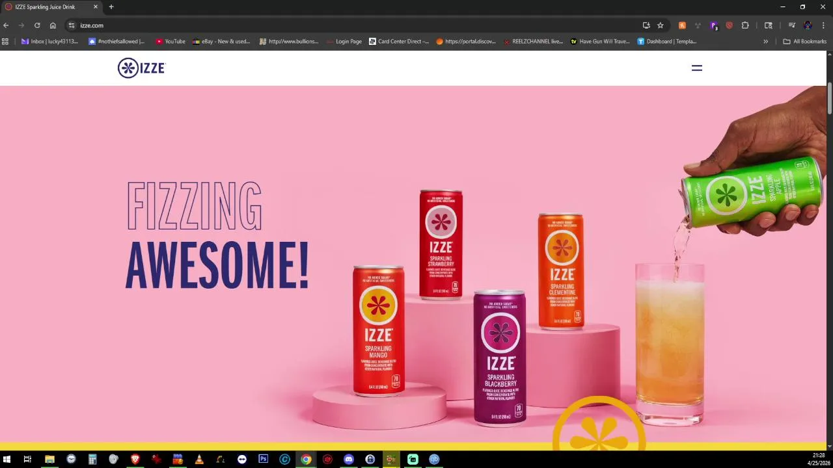
Task: Open the Card Center Direct bookmark
Action: (x=399, y=42)
